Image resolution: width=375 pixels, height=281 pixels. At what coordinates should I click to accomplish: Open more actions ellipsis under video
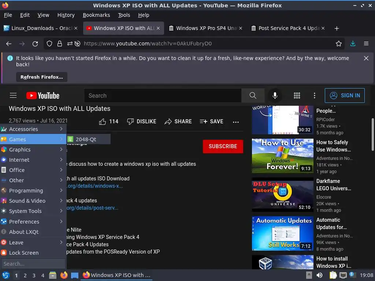[236, 122]
